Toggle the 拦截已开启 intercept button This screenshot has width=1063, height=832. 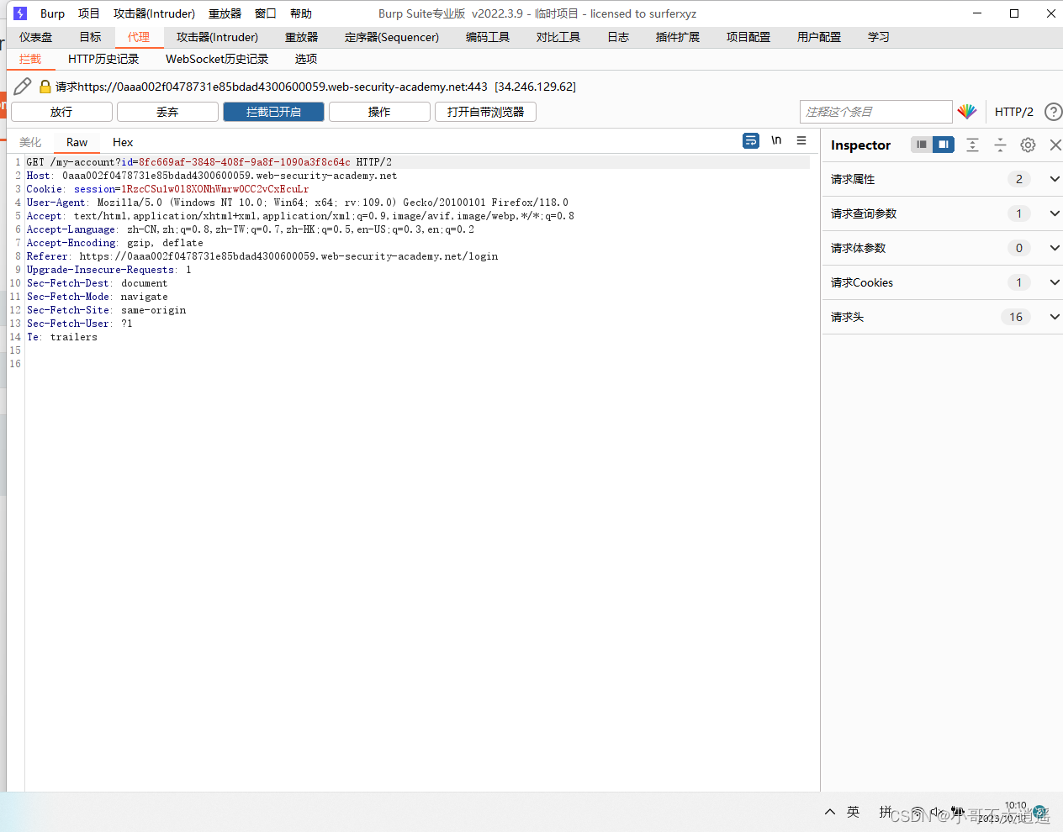[273, 112]
